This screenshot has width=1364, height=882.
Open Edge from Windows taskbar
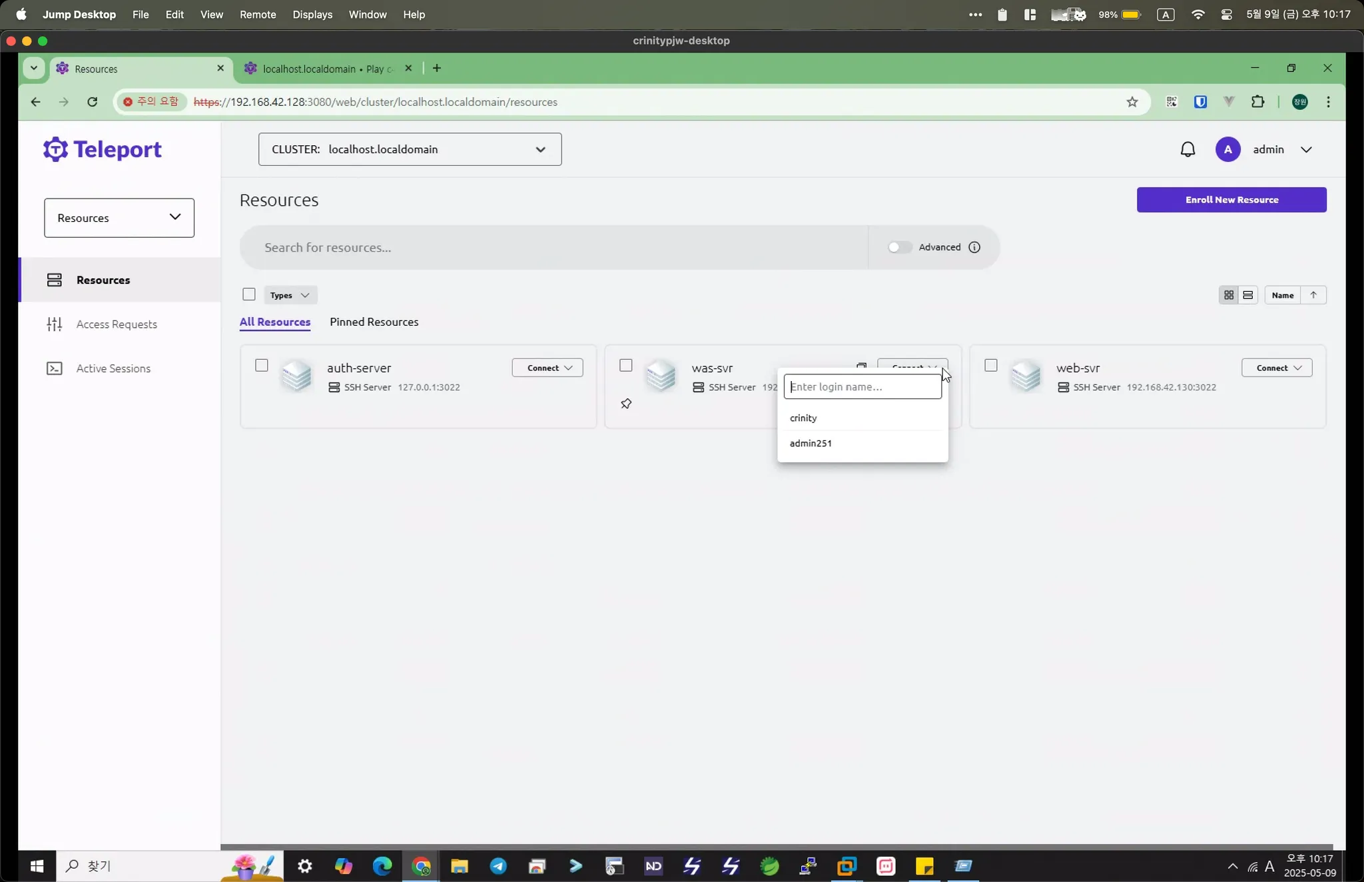click(x=382, y=866)
